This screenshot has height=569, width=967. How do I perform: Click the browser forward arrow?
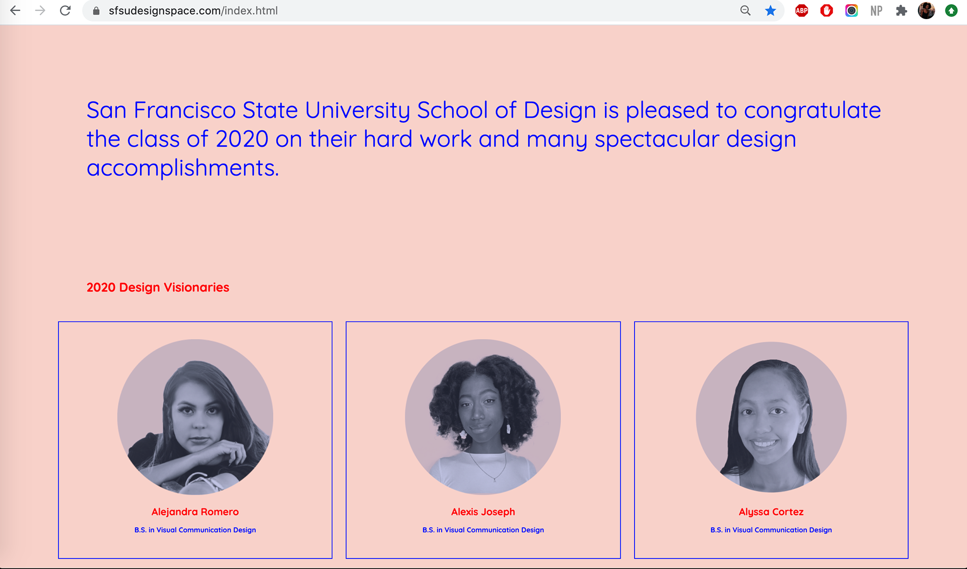tap(40, 11)
